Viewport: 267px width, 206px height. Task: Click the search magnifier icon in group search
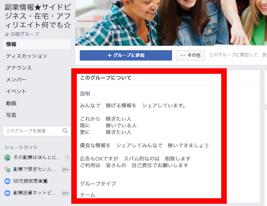pos(65,131)
